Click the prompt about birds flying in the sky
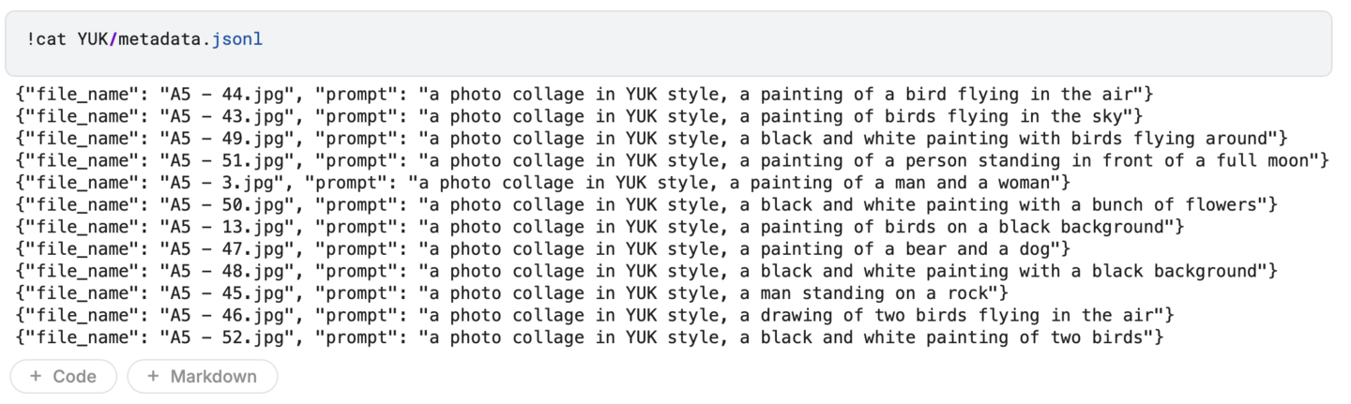This screenshot has height=404, width=1351. [x=779, y=117]
